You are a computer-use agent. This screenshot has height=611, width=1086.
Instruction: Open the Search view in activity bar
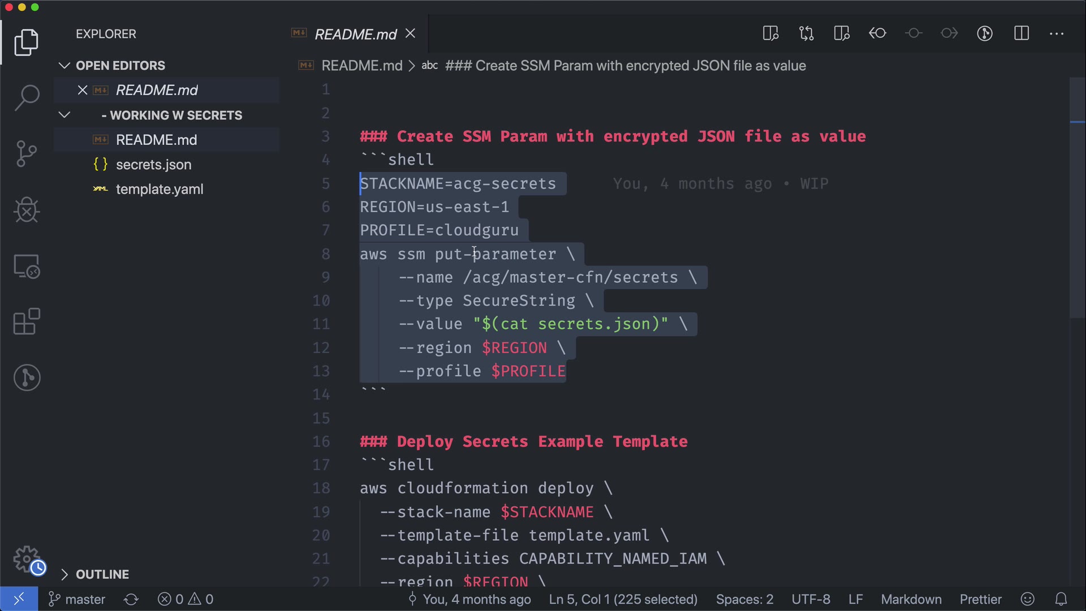27,98
